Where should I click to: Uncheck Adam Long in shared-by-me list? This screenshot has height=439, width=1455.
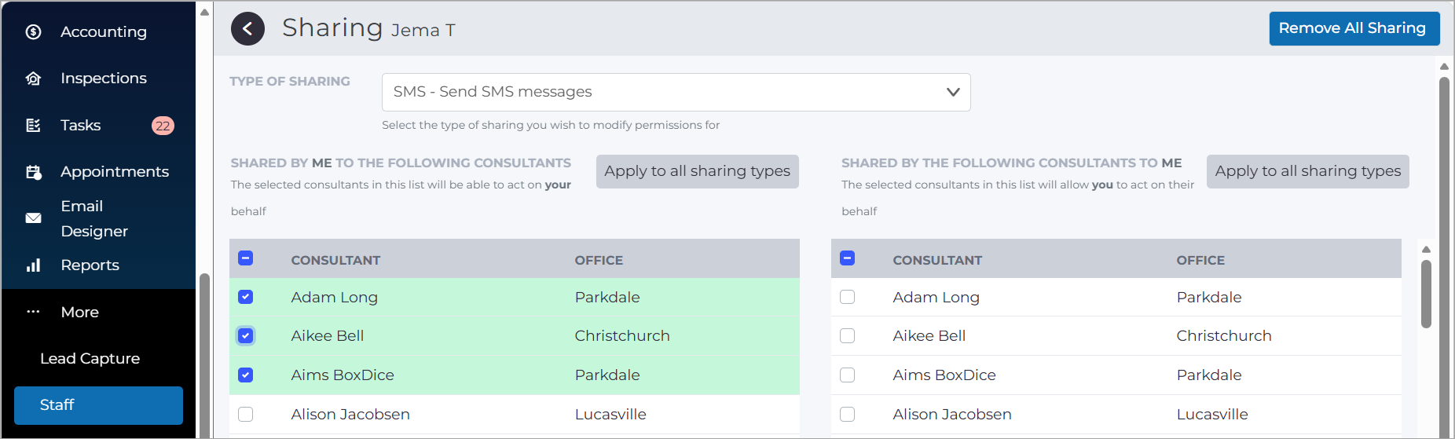[x=246, y=297]
